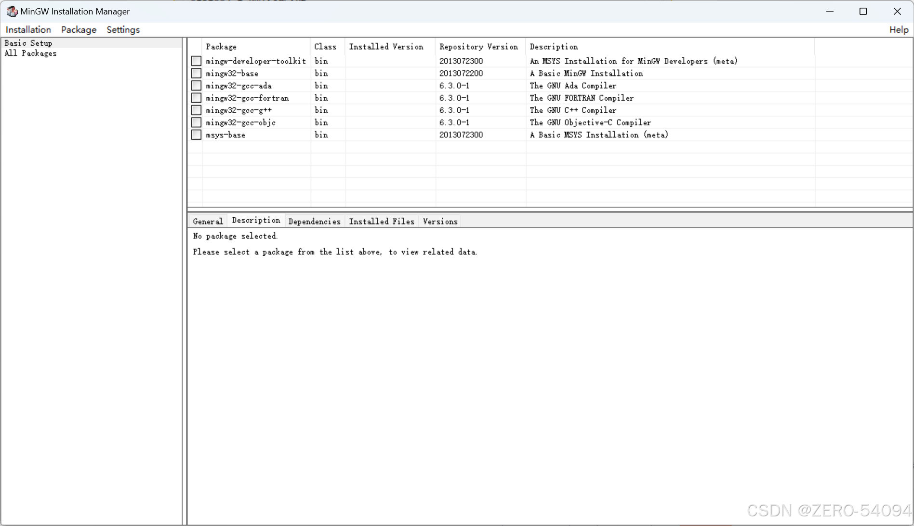Open the Installation menu
The width and height of the screenshot is (914, 526).
click(28, 29)
